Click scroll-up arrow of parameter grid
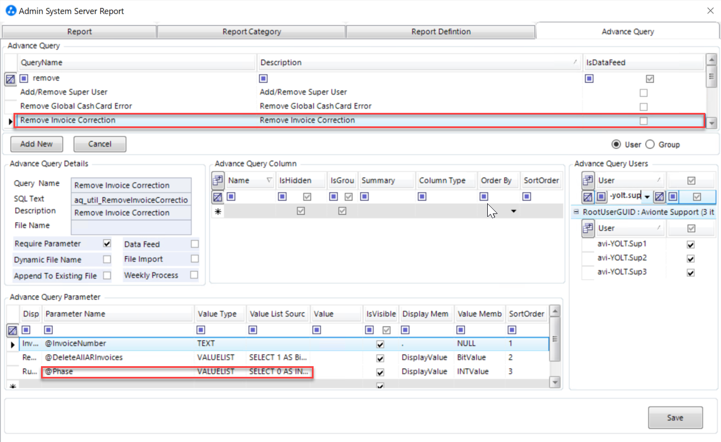 (555, 311)
